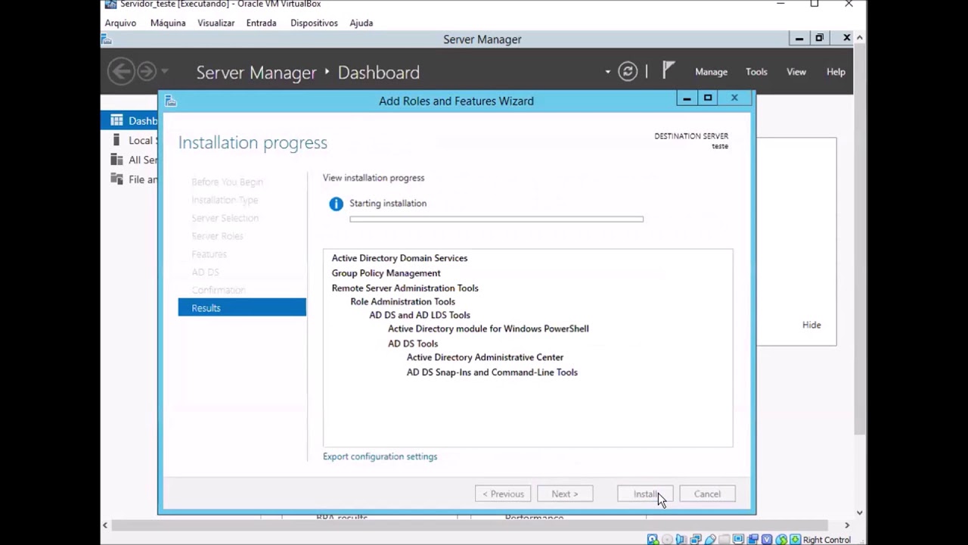The image size is (968, 545).
Task: Cancel the Add Roles wizard
Action: (707, 494)
